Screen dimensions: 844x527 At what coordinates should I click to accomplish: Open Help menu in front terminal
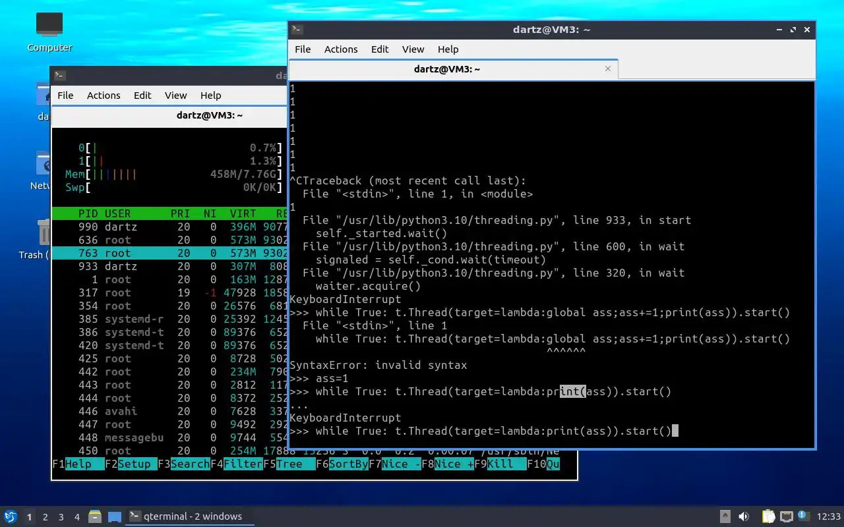pos(448,49)
